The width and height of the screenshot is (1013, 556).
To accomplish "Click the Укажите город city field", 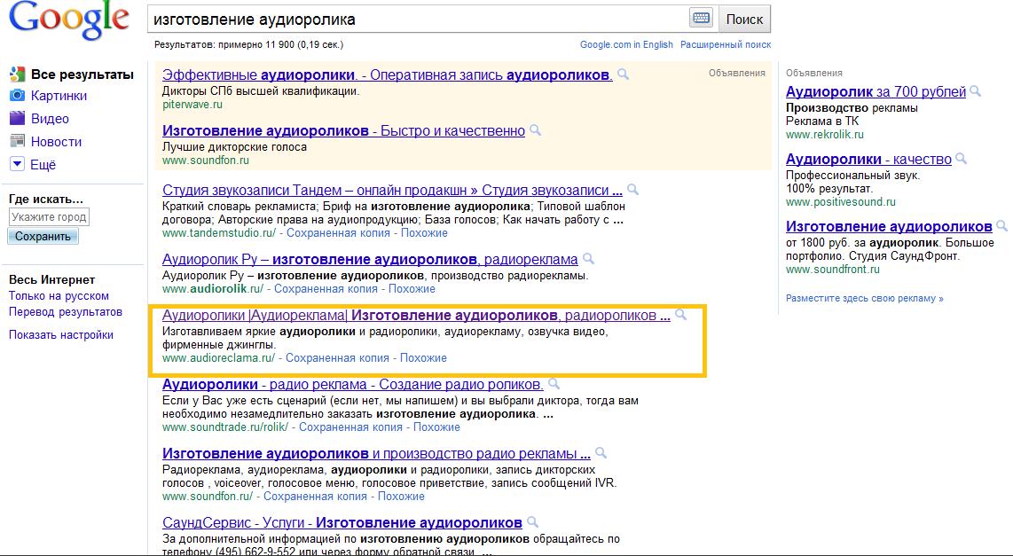I will pyautogui.click(x=49, y=217).
